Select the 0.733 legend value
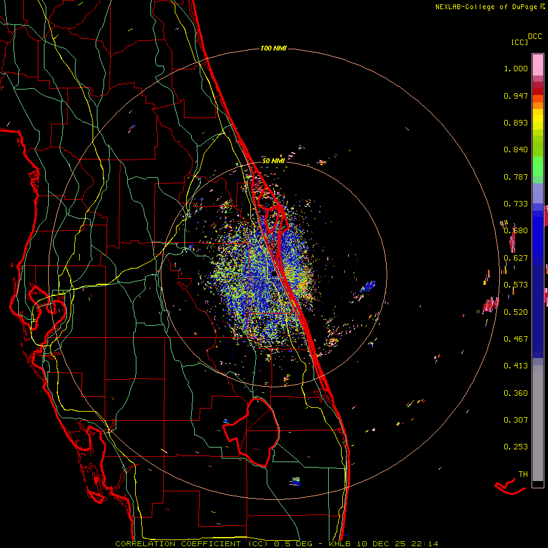Viewport: 548px width, 548px height. [x=516, y=204]
